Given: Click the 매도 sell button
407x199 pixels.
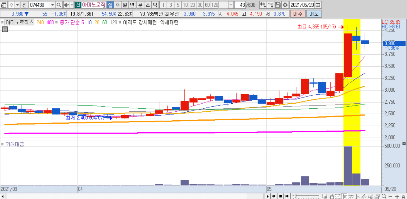Looking at the screenshot, I should pos(314,14).
